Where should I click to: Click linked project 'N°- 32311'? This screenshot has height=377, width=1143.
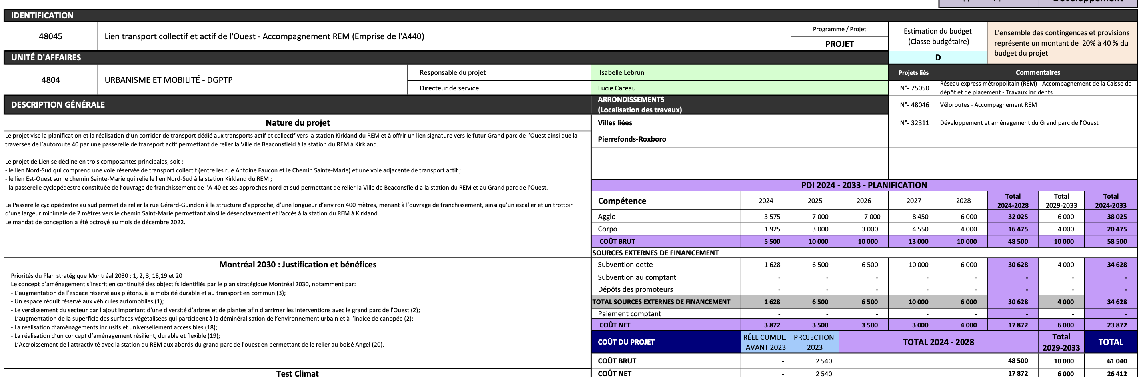tap(915, 123)
